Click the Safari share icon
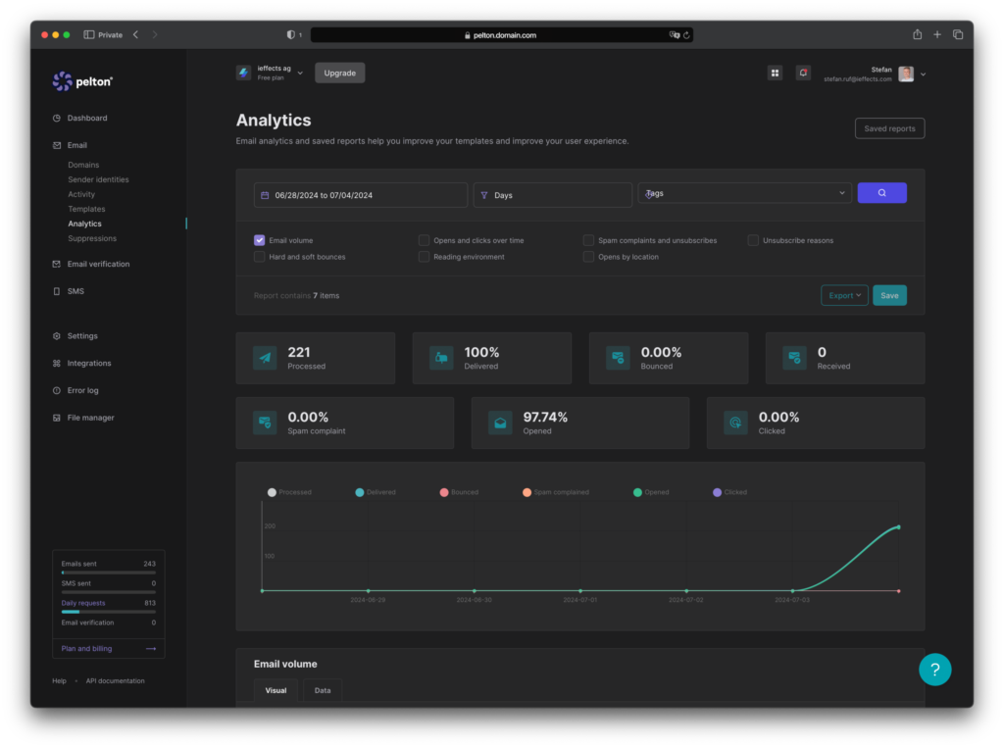The image size is (1004, 748). tap(917, 34)
